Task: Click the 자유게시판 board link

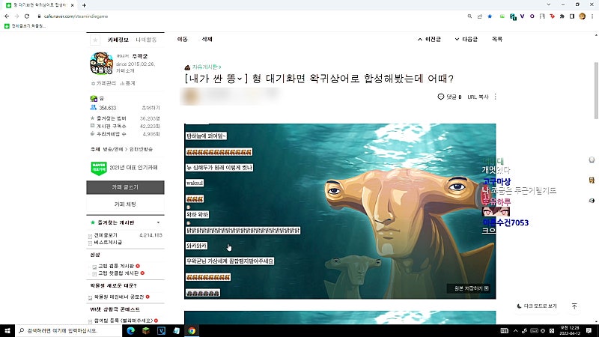Action: pos(204,67)
